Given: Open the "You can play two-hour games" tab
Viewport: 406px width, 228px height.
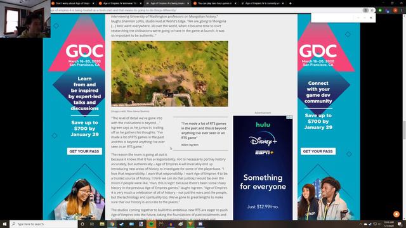Looking at the screenshot, I should pyautogui.click(x=214, y=3).
